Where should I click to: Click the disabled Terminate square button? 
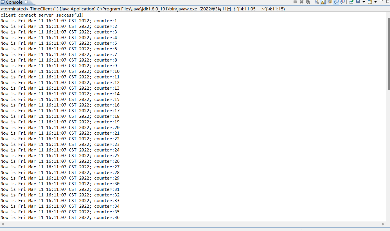pyautogui.click(x=295, y=2)
